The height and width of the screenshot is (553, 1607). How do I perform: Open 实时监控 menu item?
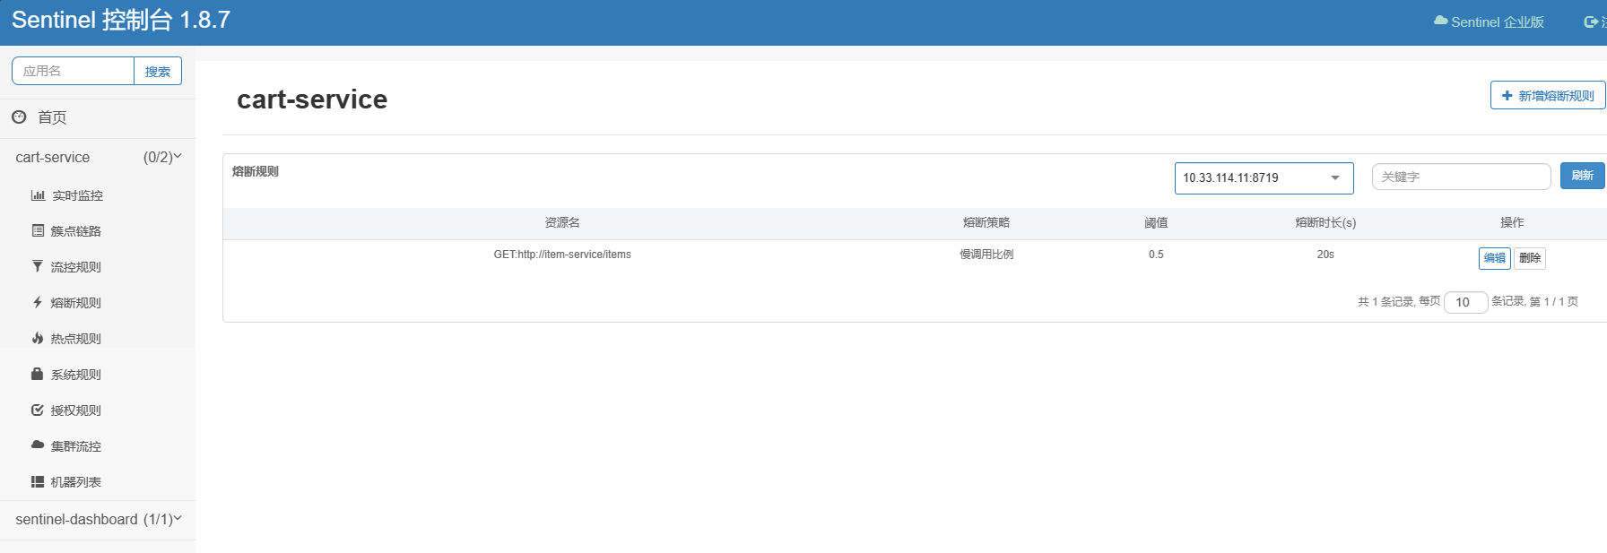[x=77, y=195]
